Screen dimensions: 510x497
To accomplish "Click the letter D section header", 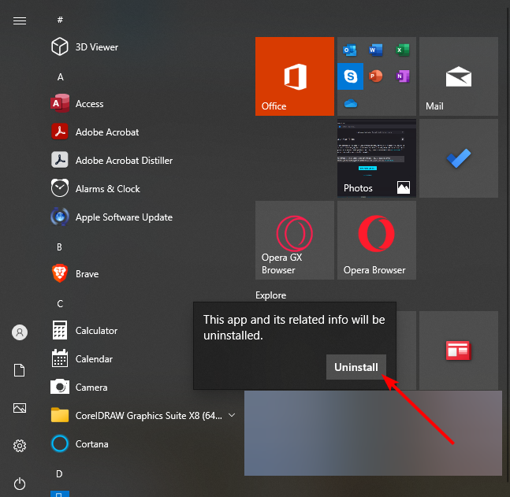I will 59,474.
